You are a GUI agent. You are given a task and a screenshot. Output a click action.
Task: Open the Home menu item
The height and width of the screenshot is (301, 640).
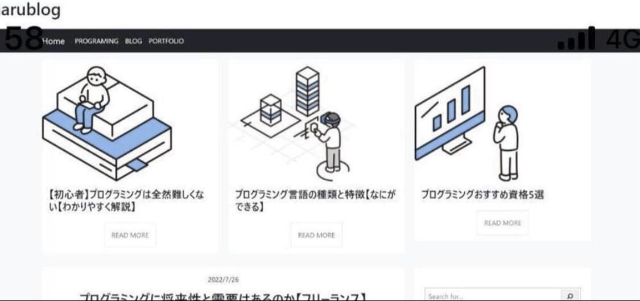53,41
